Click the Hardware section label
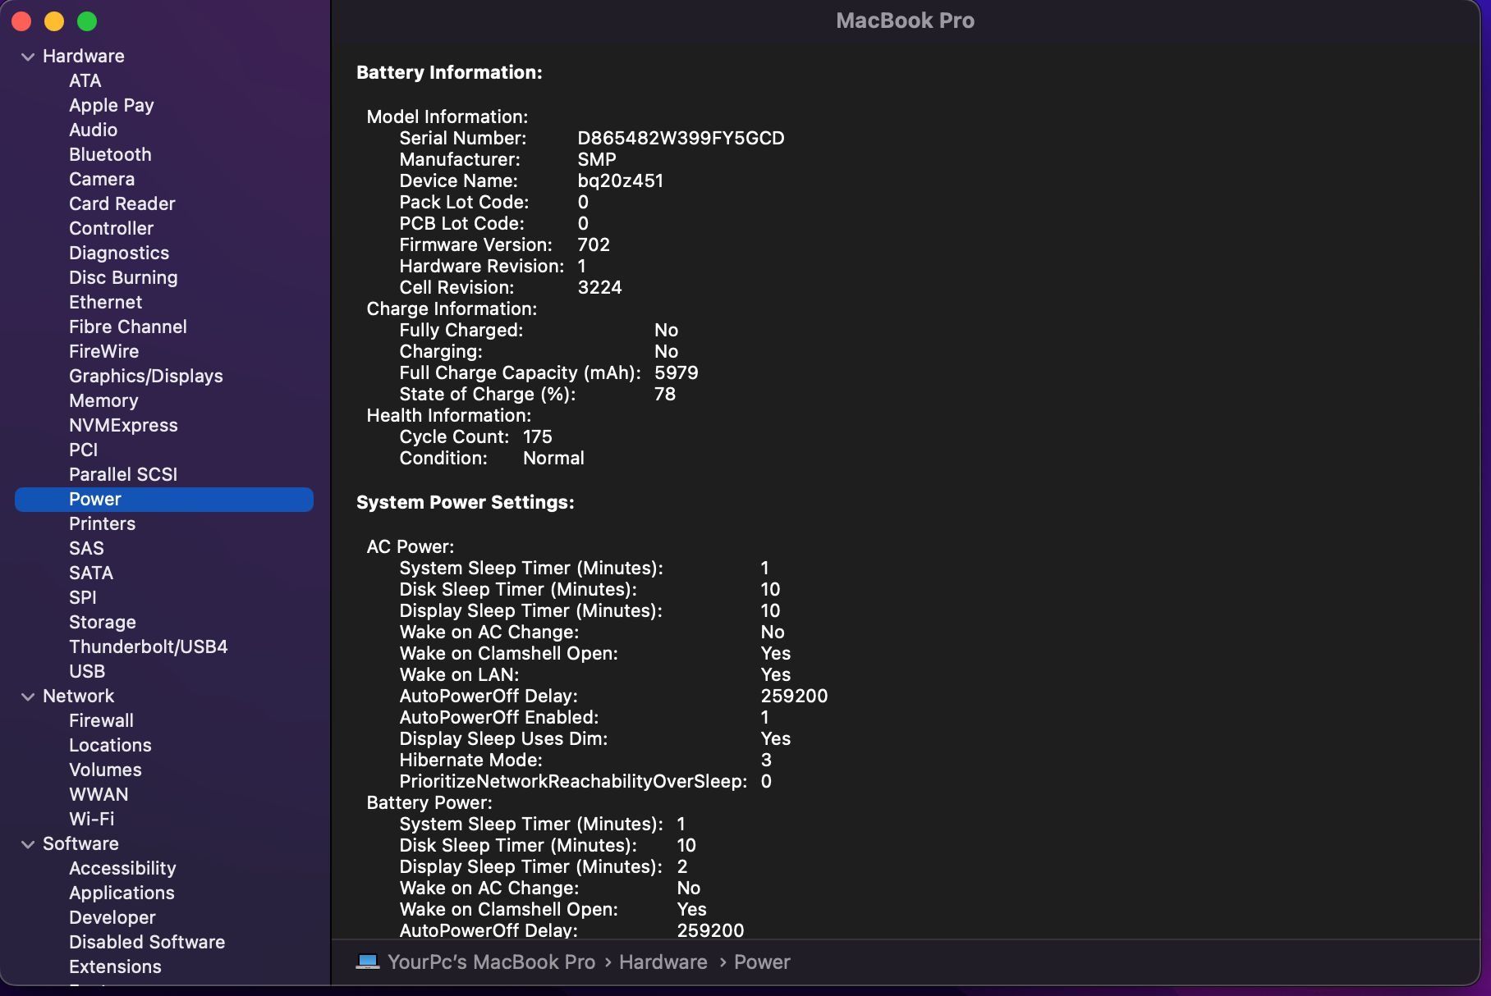The image size is (1491, 996). coord(84,56)
